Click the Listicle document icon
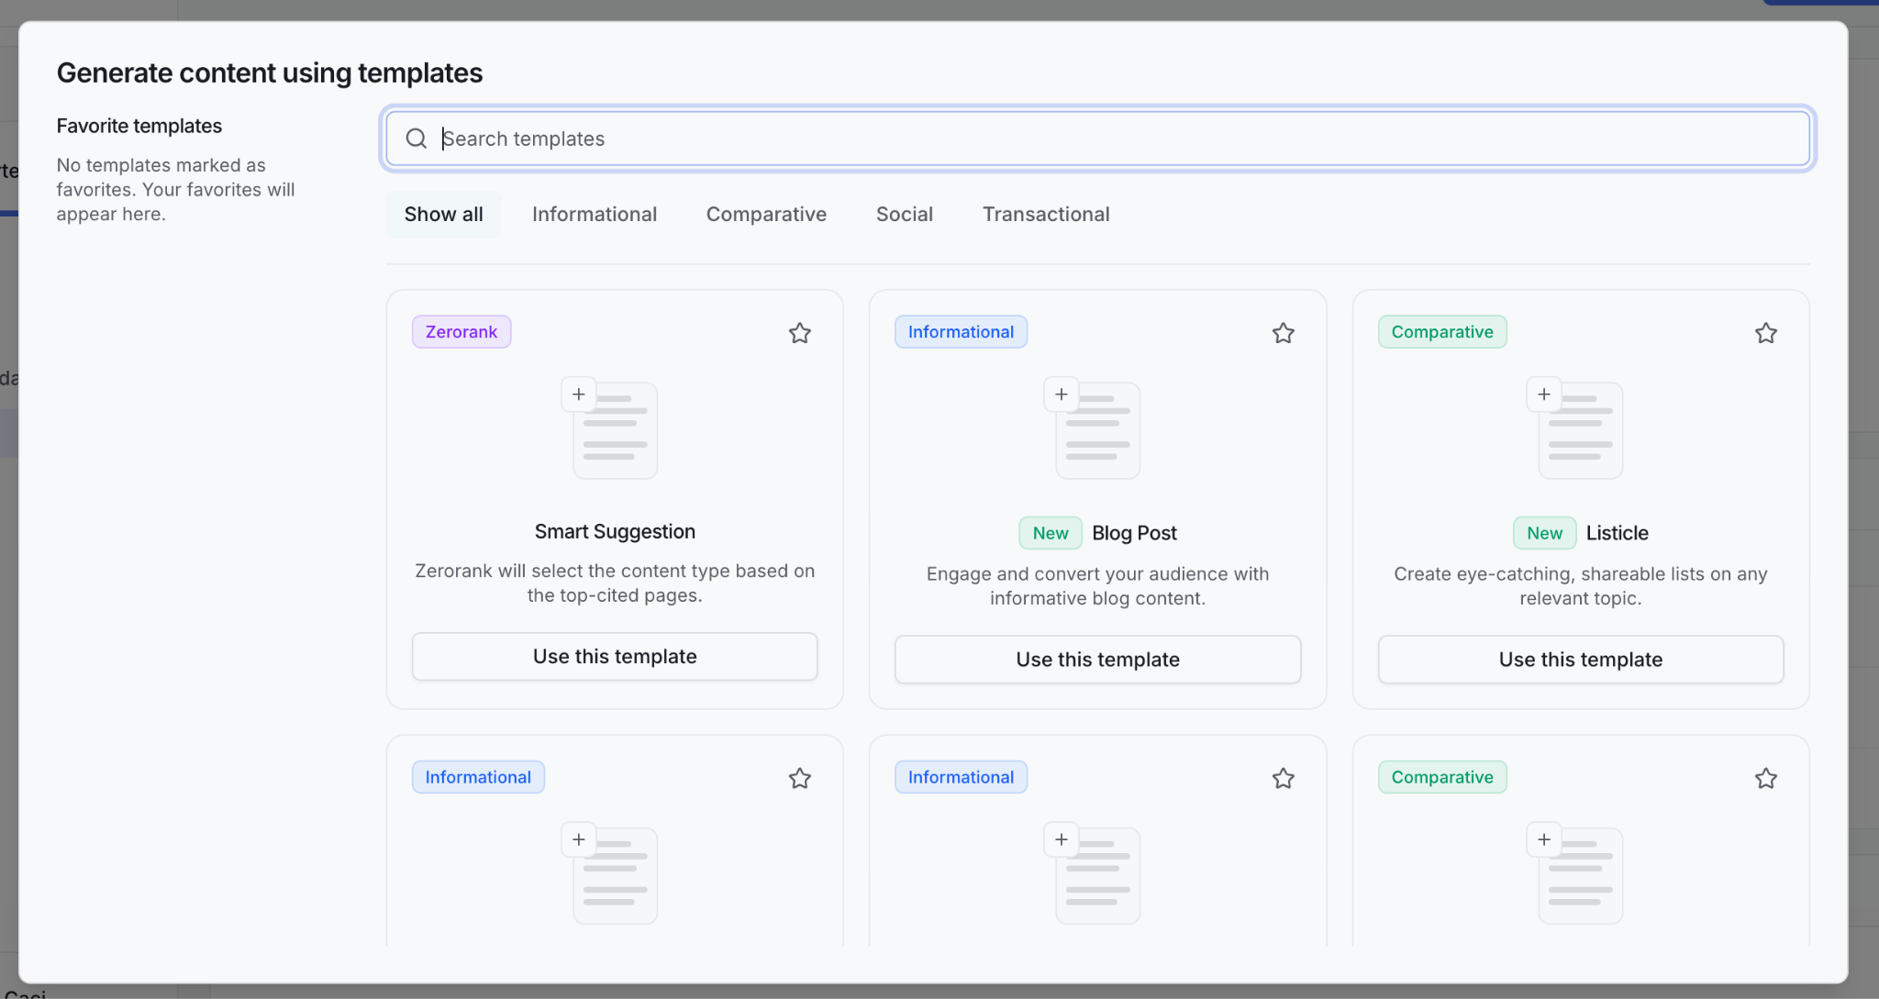The width and height of the screenshot is (1879, 999). coord(1575,427)
